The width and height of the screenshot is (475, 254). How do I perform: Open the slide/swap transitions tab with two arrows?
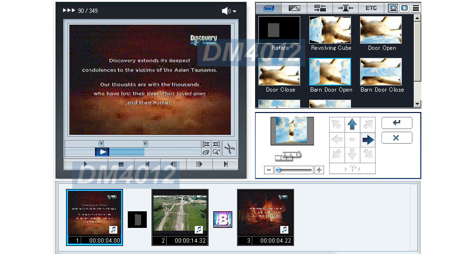(320, 8)
